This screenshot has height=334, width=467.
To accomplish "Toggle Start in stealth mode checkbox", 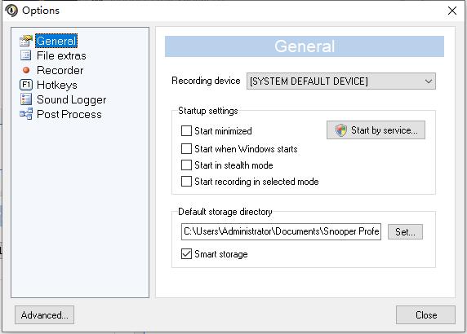I will [x=186, y=165].
